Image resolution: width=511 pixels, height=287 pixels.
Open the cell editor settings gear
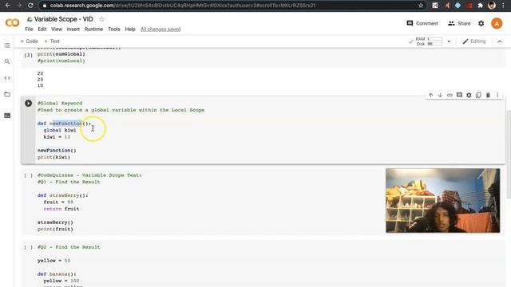pos(469,95)
